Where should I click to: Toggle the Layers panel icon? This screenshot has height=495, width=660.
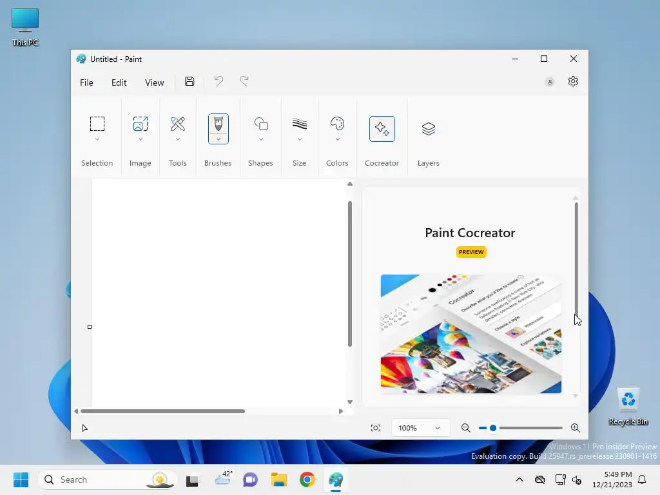(428, 128)
